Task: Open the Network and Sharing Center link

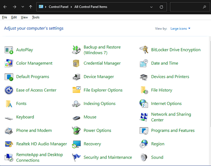Action: 171,117
